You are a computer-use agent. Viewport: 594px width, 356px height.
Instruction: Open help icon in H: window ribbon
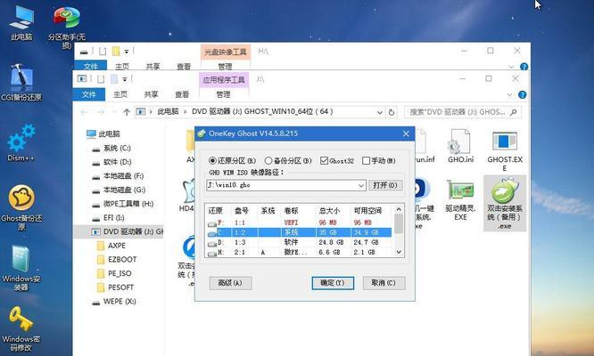(x=524, y=67)
